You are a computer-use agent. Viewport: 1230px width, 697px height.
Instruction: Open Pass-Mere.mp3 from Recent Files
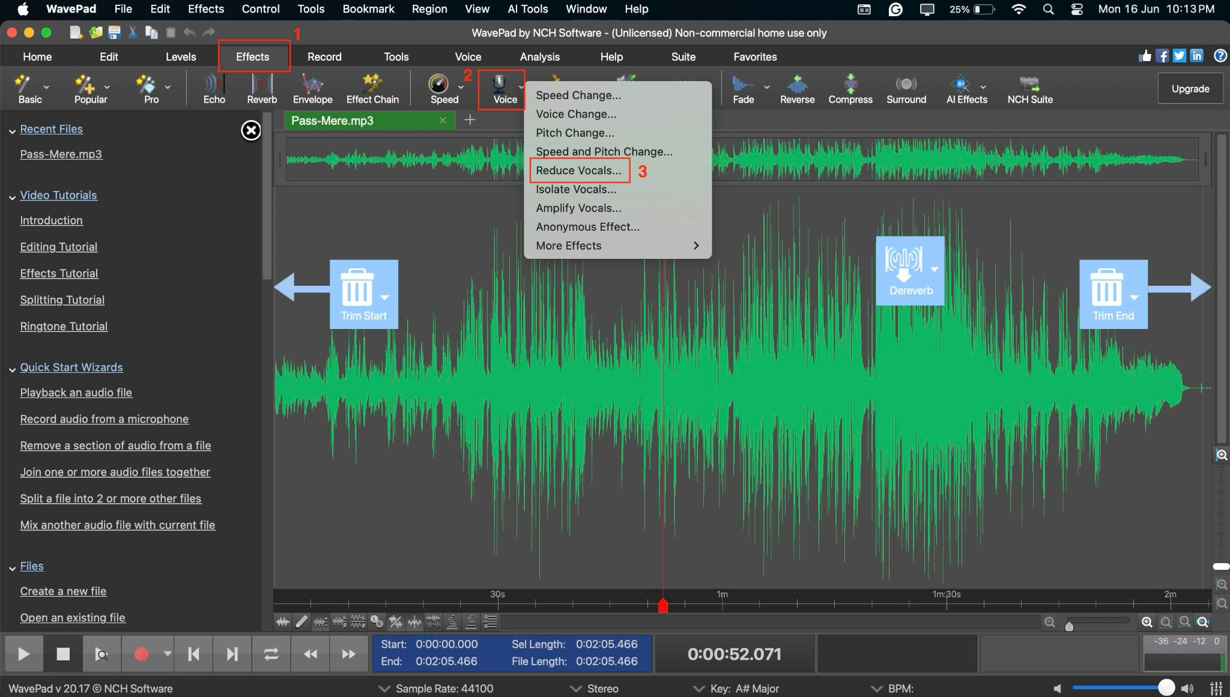[x=61, y=154]
